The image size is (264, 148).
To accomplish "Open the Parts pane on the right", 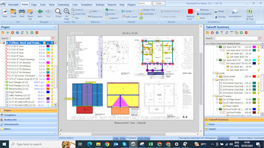I will point(234,124).
